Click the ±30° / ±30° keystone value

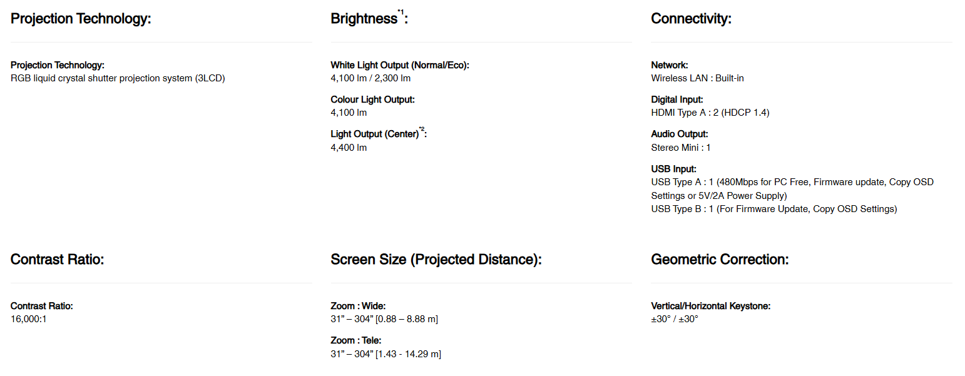(x=674, y=319)
